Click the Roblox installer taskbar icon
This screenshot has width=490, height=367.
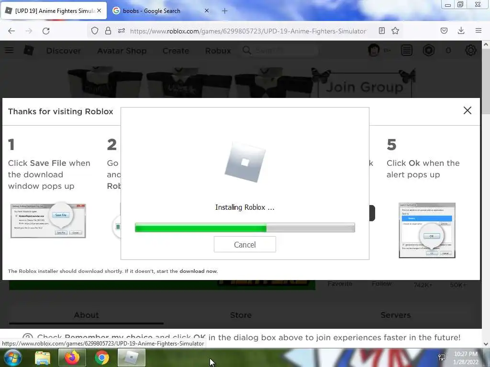pyautogui.click(x=132, y=357)
